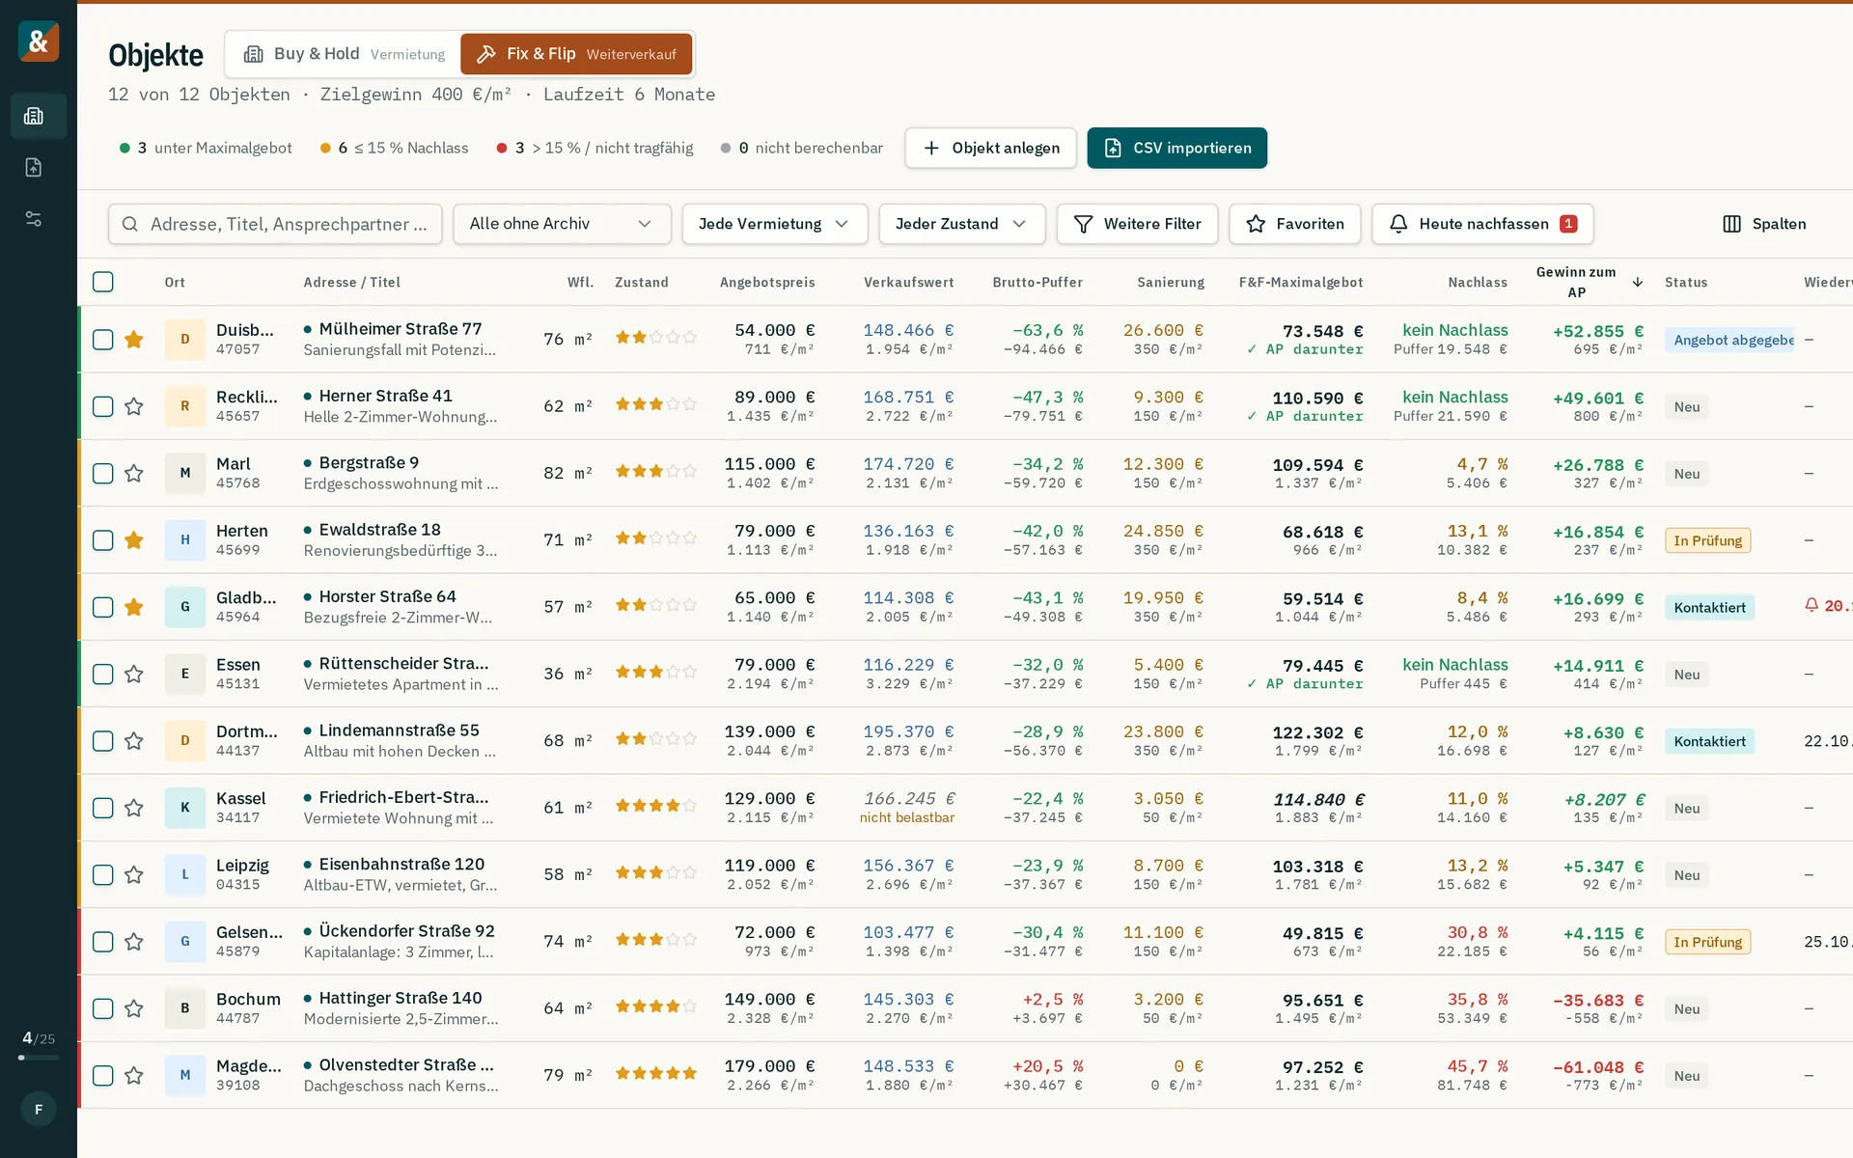Open the Jeder Zustand dropdown
This screenshot has width=1853, height=1158.
click(x=961, y=224)
